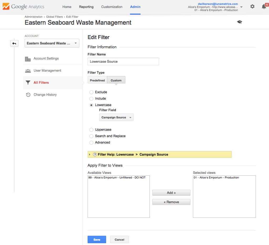Open the Customization tab
This screenshot has height=245, width=269.
pyautogui.click(x=112, y=7)
